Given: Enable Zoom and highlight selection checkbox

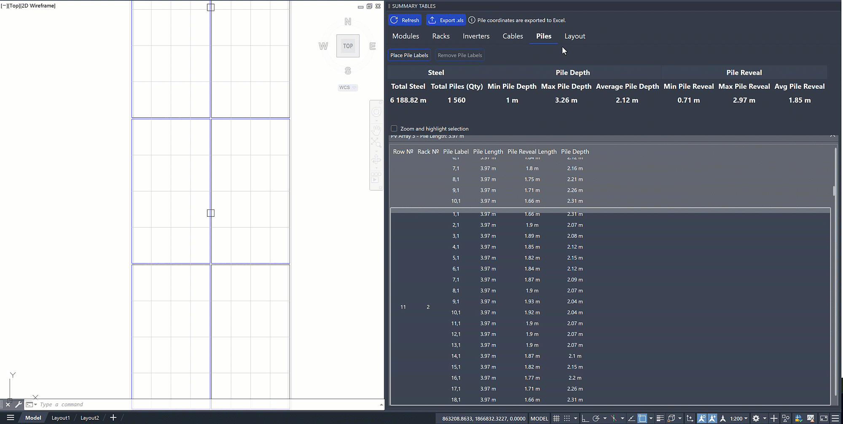Looking at the screenshot, I should click(394, 128).
